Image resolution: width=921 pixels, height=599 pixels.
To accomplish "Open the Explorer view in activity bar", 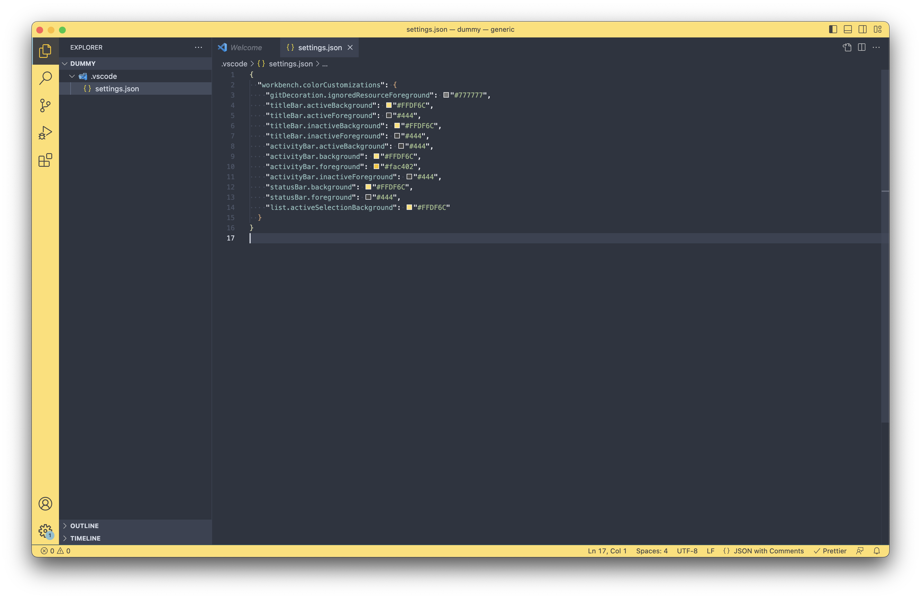I will coord(45,51).
